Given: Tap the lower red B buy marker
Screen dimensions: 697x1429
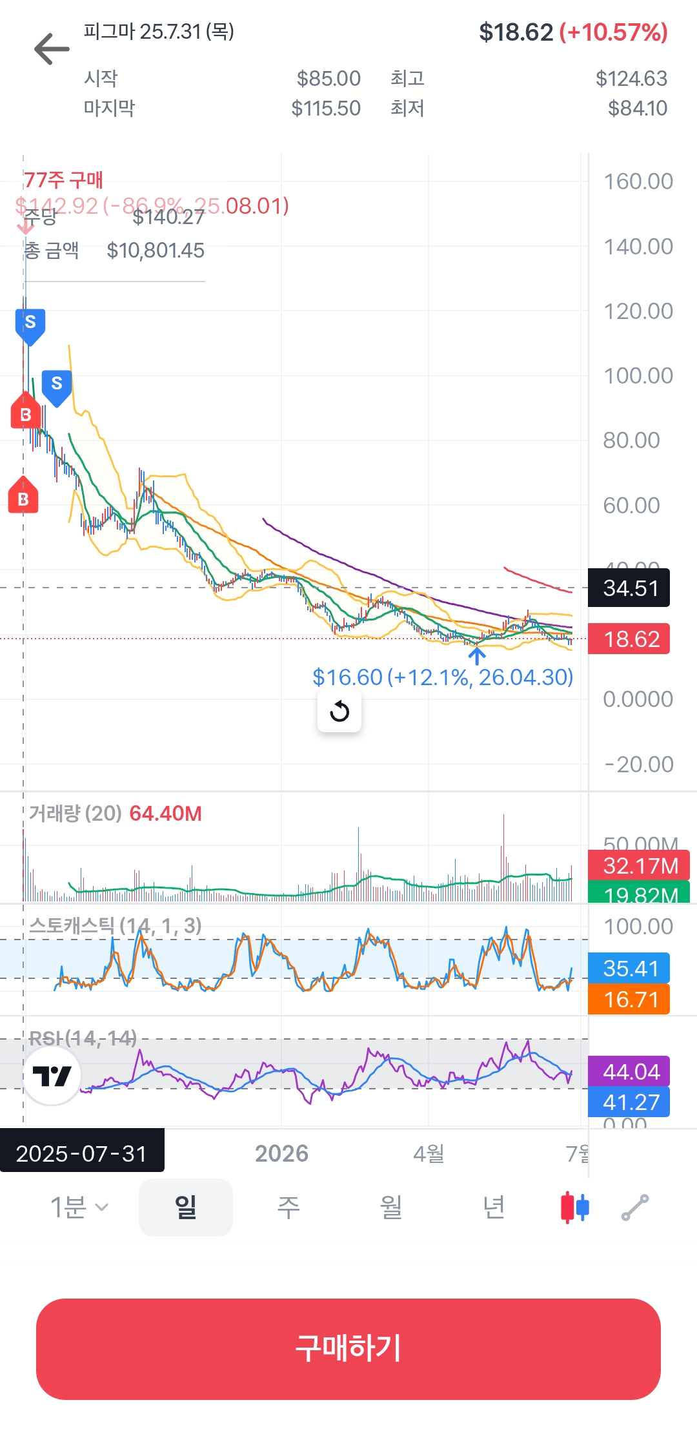Looking at the screenshot, I should click(x=23, y=495).
